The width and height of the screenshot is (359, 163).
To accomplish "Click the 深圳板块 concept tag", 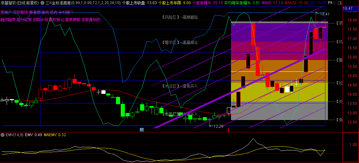I will point(20,12).
